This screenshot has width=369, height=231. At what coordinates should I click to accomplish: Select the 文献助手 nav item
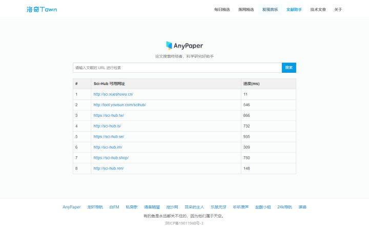(x=294, y=9)
